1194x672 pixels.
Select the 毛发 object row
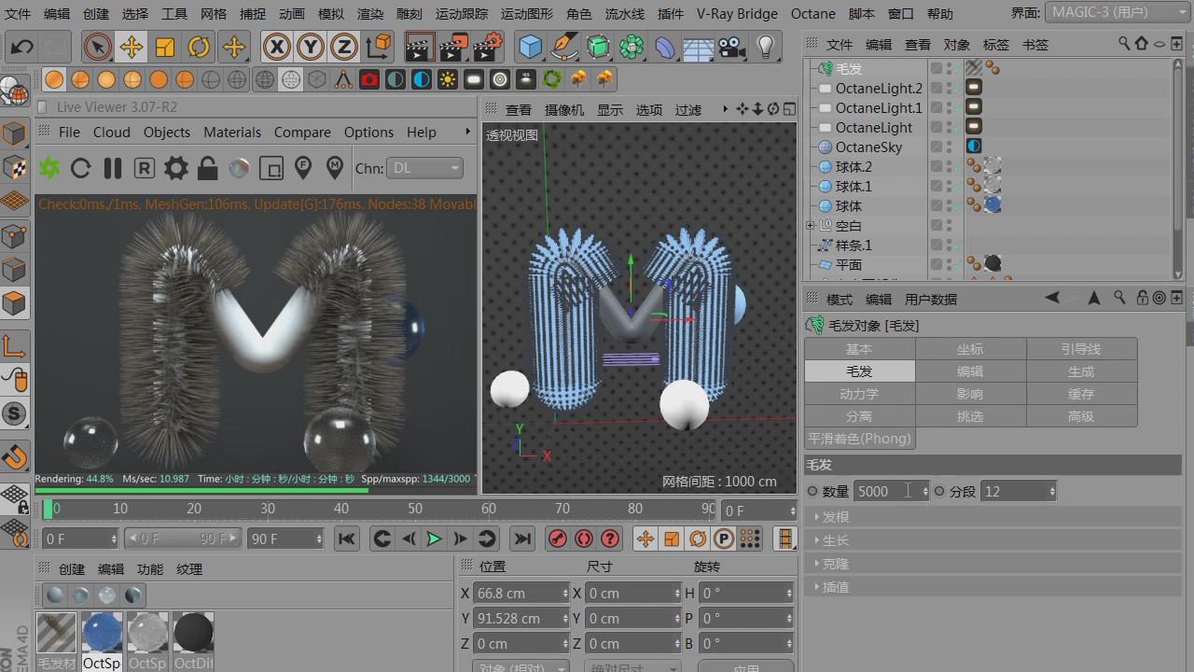tap(849, 69)
